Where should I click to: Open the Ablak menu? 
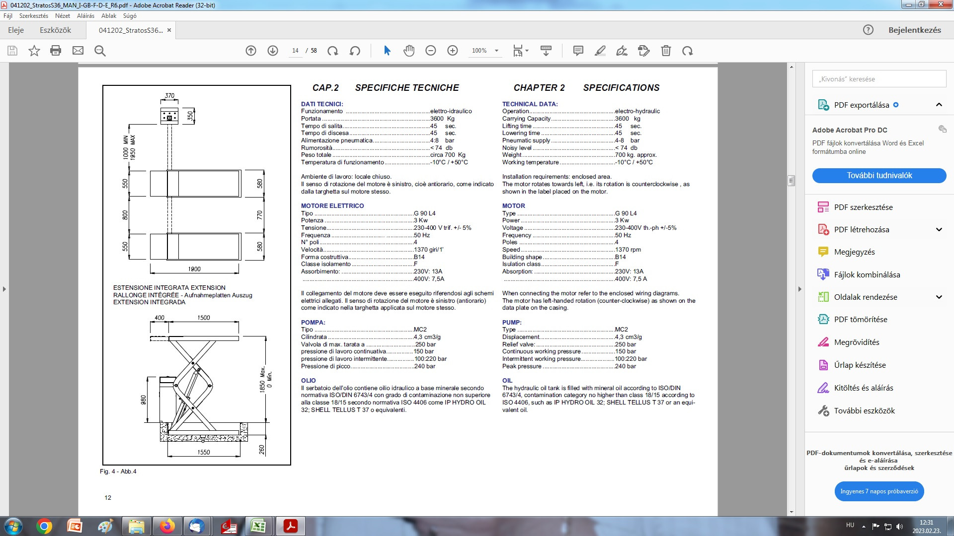[x=109, y=16]
